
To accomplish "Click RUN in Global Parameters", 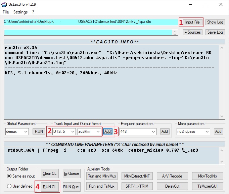I will (x=39, y=131).
